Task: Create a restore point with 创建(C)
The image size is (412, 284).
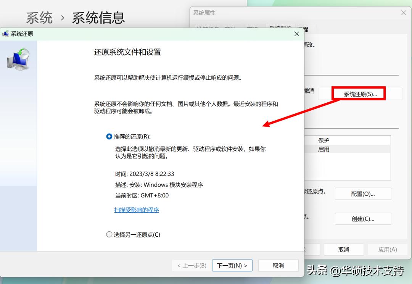Action: pyautogui.click(x=362, y=218)
